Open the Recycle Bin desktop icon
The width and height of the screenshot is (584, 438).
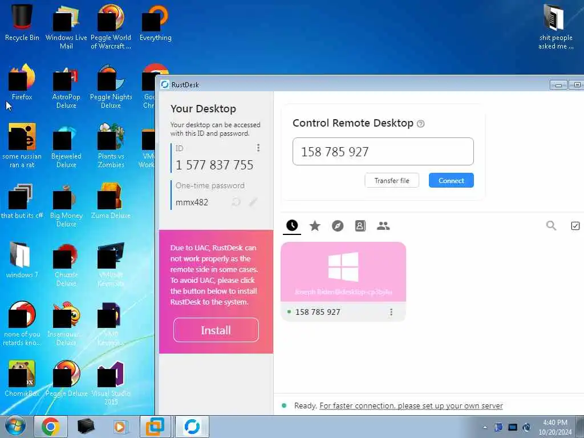coord(22,22)
